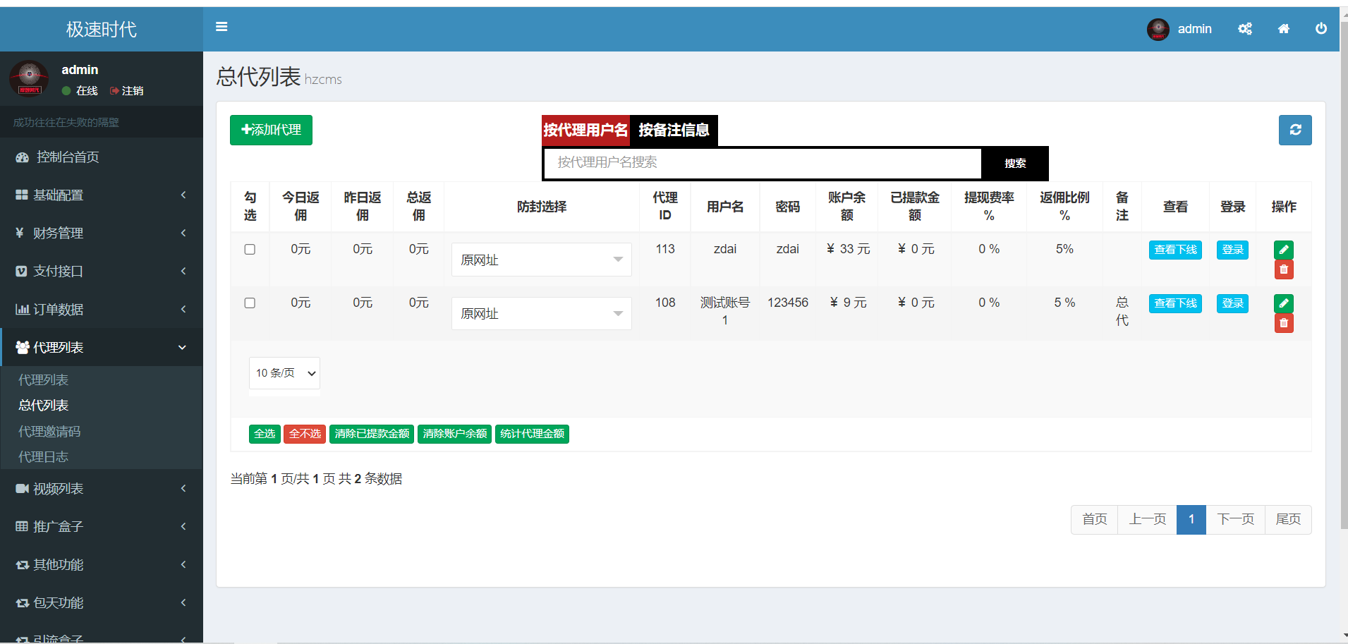Click the 财务管理 currency icon in sidebar
Image resolution: width=1348 pixels, height=644 pixels.
click(x=20, y=233)
